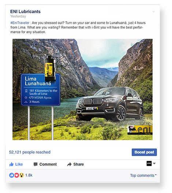The image size is (172, 193).
Task: Click the thumbs-up Like icon
Action: tap(11, 164)
